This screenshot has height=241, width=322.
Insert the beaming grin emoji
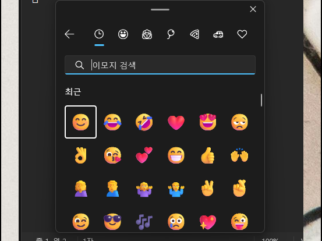pyautogui.click(x=176, y=155)
